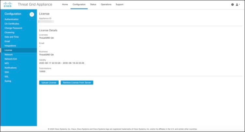Open Network settings in sidebar
Viewport: 245px width, 132px height.
coord(8,55)
